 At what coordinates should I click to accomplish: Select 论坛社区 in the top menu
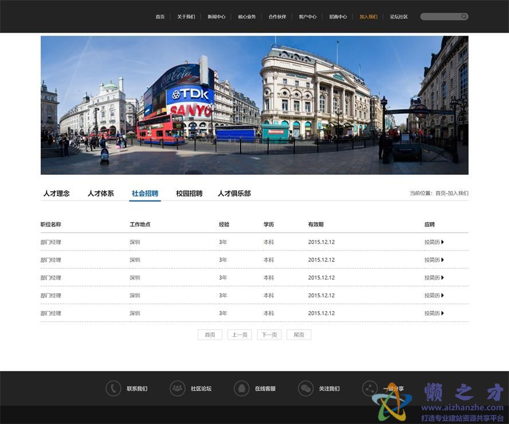(x=399, y=17)
